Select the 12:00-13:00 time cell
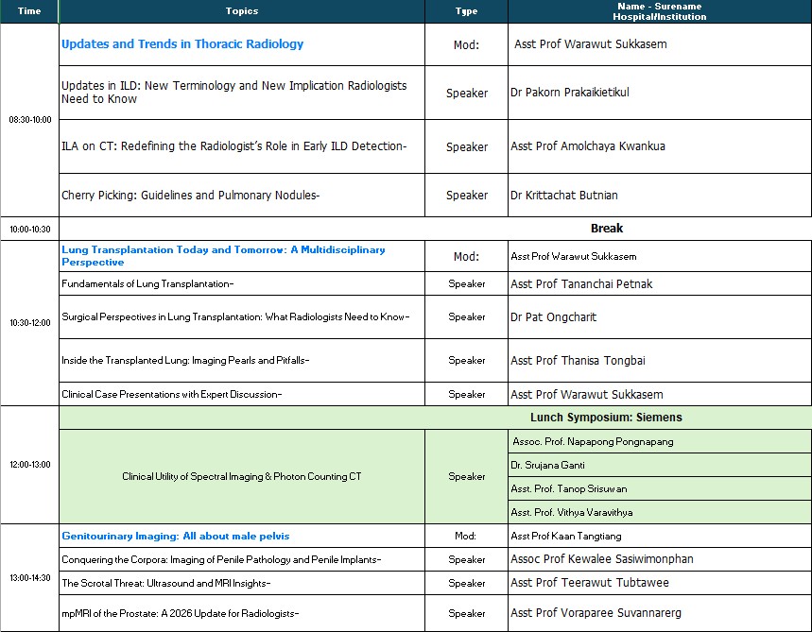This screenshot has width=812, height=632. (x=30, y=464)
